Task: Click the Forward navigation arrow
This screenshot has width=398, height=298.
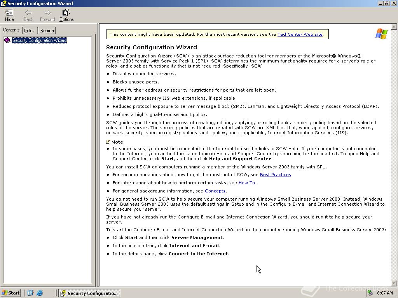Action: coord(47,15)
